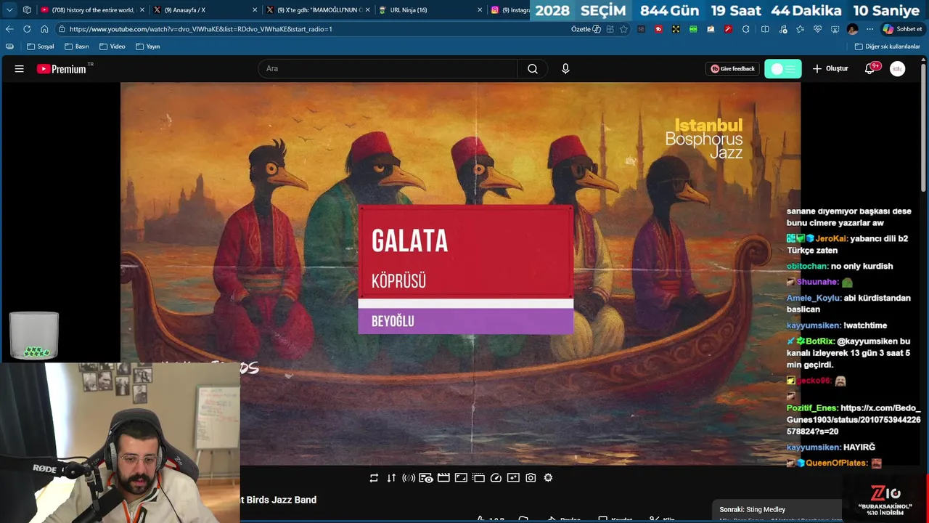Screen dimensions: 929x523
Task: Open the Sosyal bookmarks folder
Action: (41, 46)
